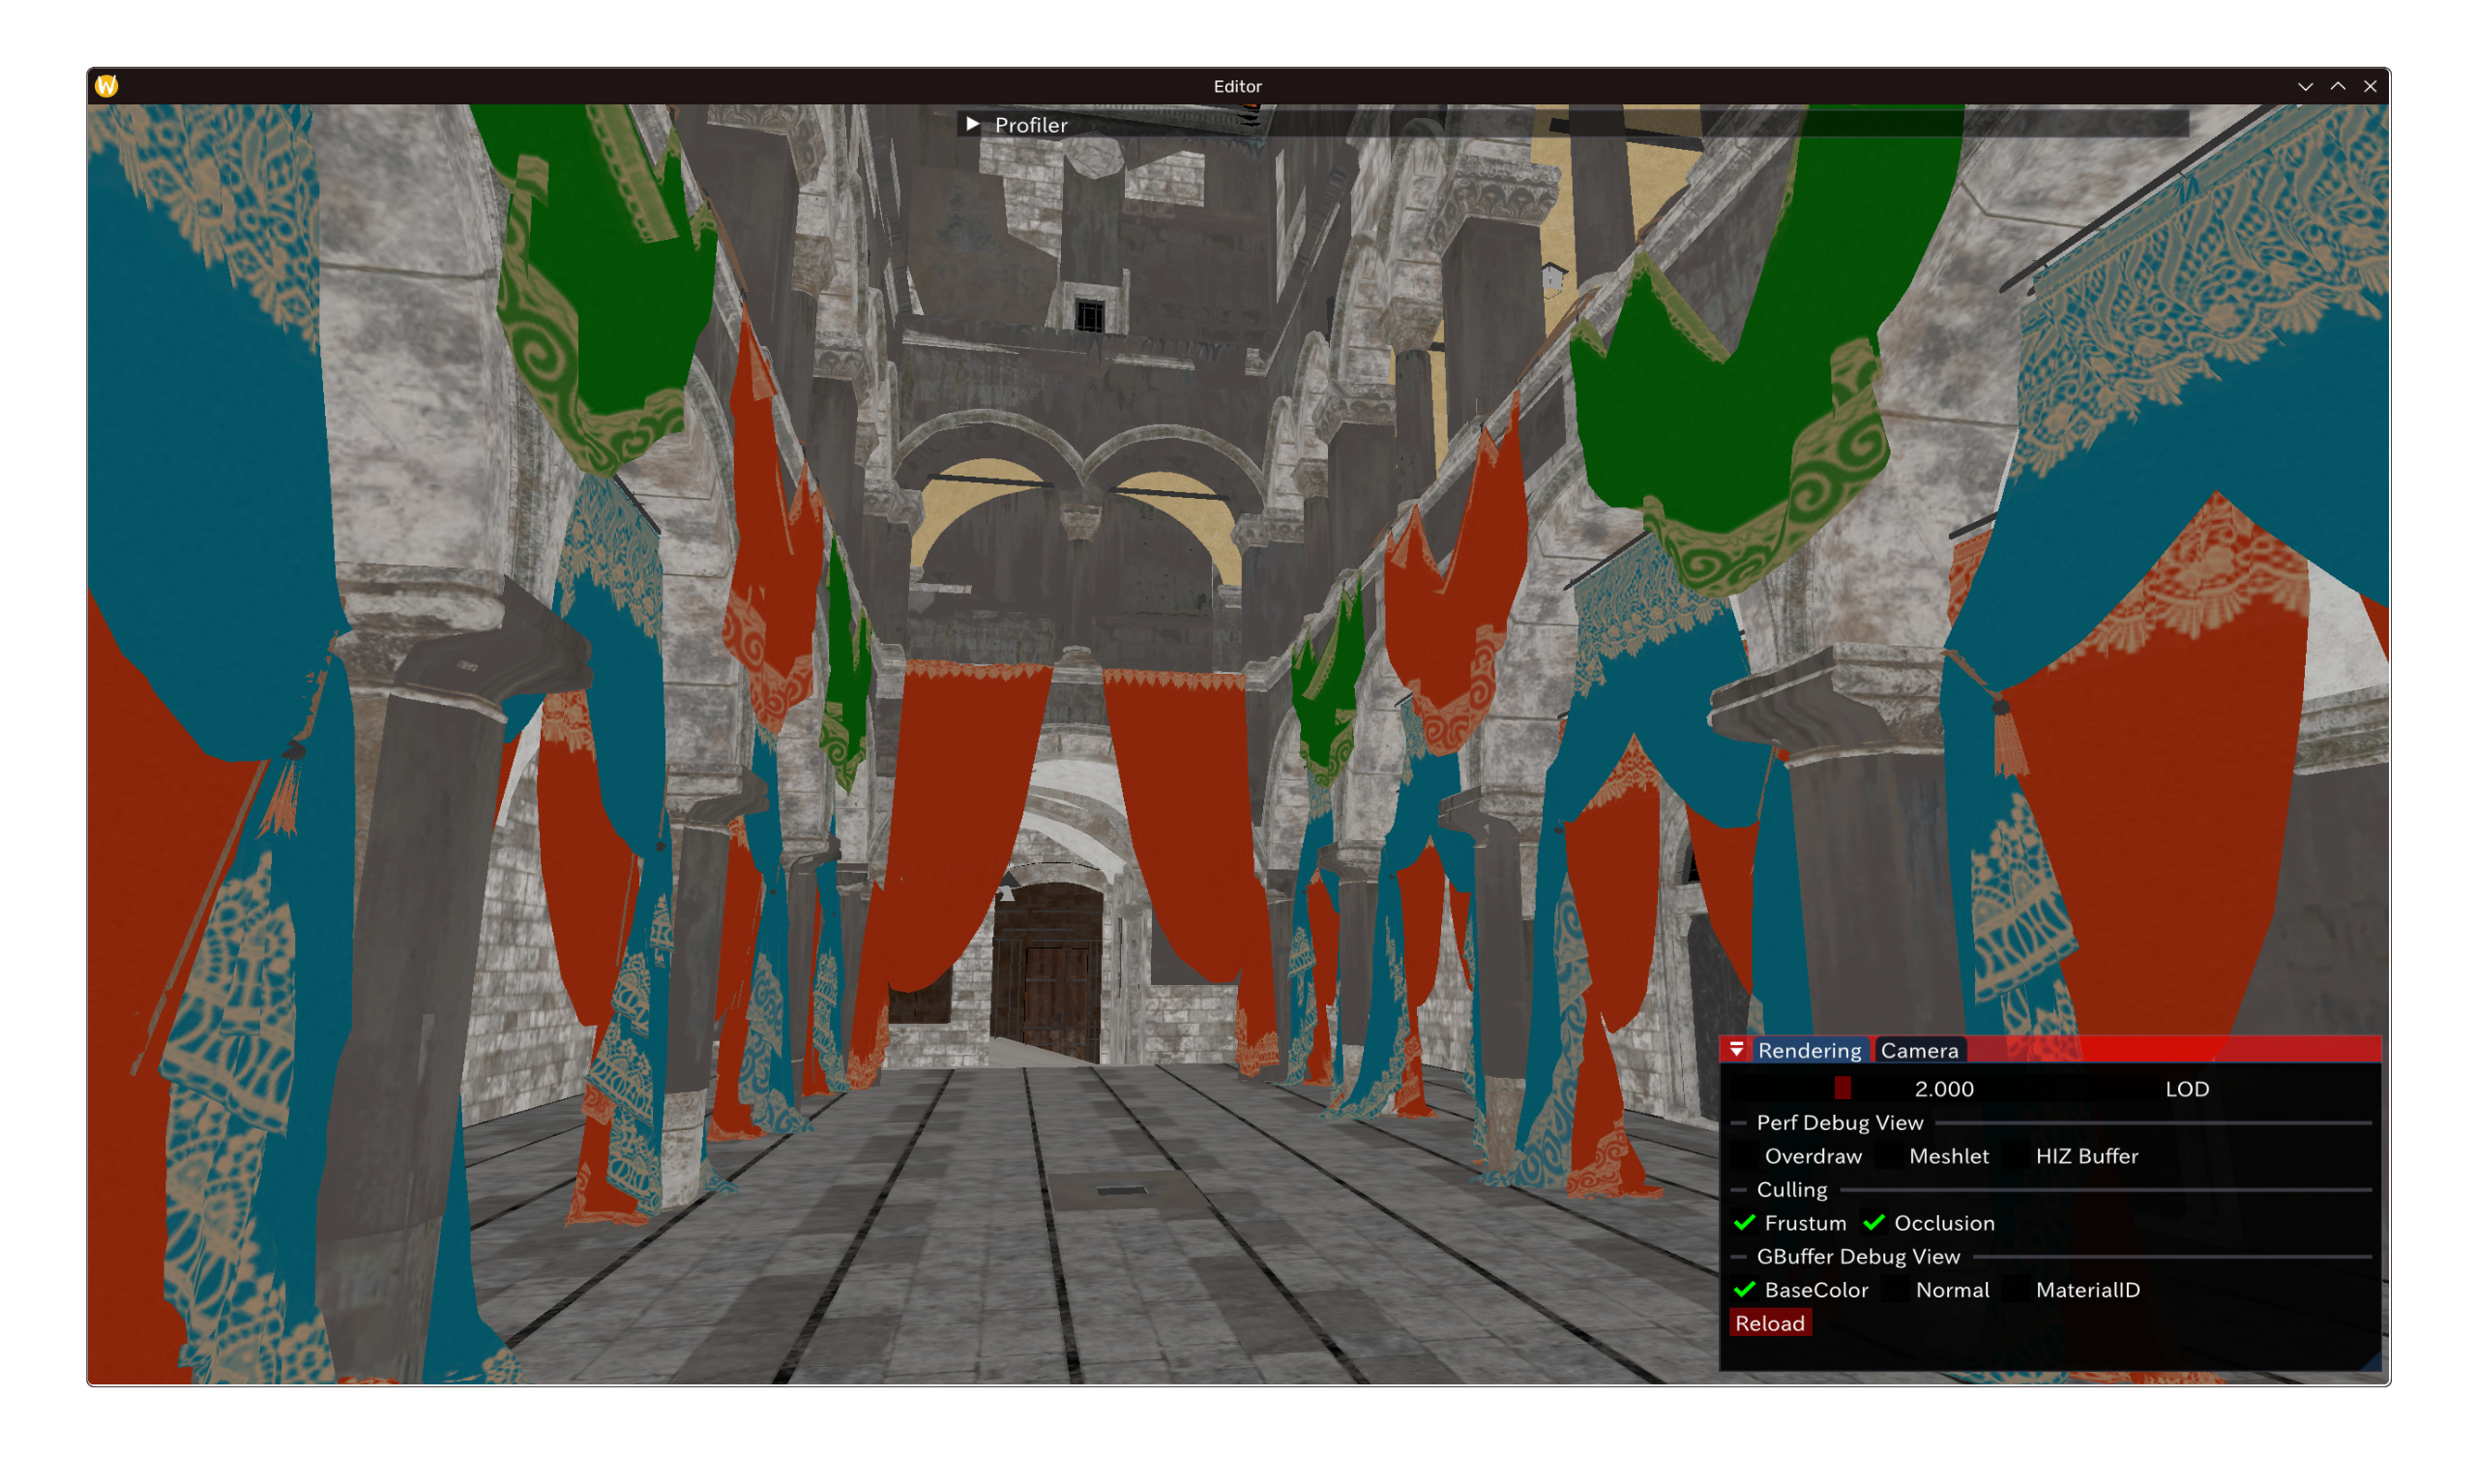Switch to the Camera tab
The image size is (2477, 1484).
pyautogui.click(x=1919, y=1050)
